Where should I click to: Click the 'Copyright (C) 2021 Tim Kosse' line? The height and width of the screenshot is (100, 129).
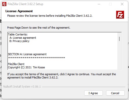[26, 67]
